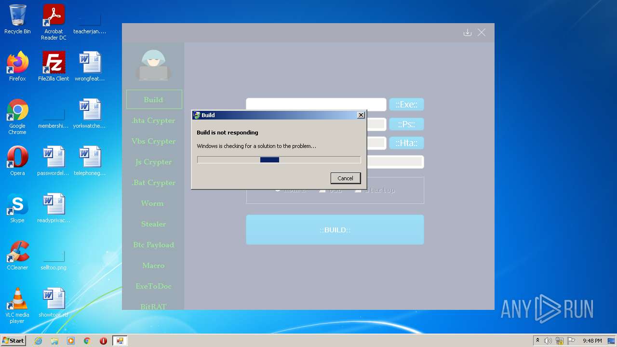
Task: Click the ::Exe:: button
Action: click(406, 105)
